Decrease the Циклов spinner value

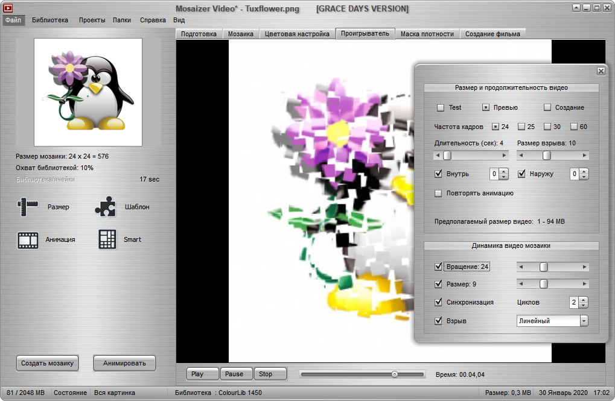[x=584, y=305]
